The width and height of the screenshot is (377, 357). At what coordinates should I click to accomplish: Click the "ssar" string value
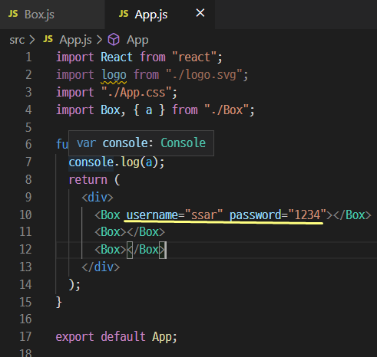pyautogui.click(x=204, y=215)
